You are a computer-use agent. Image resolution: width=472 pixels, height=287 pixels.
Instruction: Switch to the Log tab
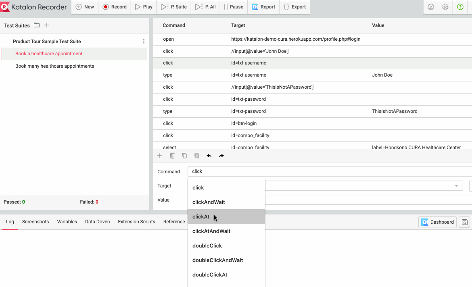click(x=10, y=222)
